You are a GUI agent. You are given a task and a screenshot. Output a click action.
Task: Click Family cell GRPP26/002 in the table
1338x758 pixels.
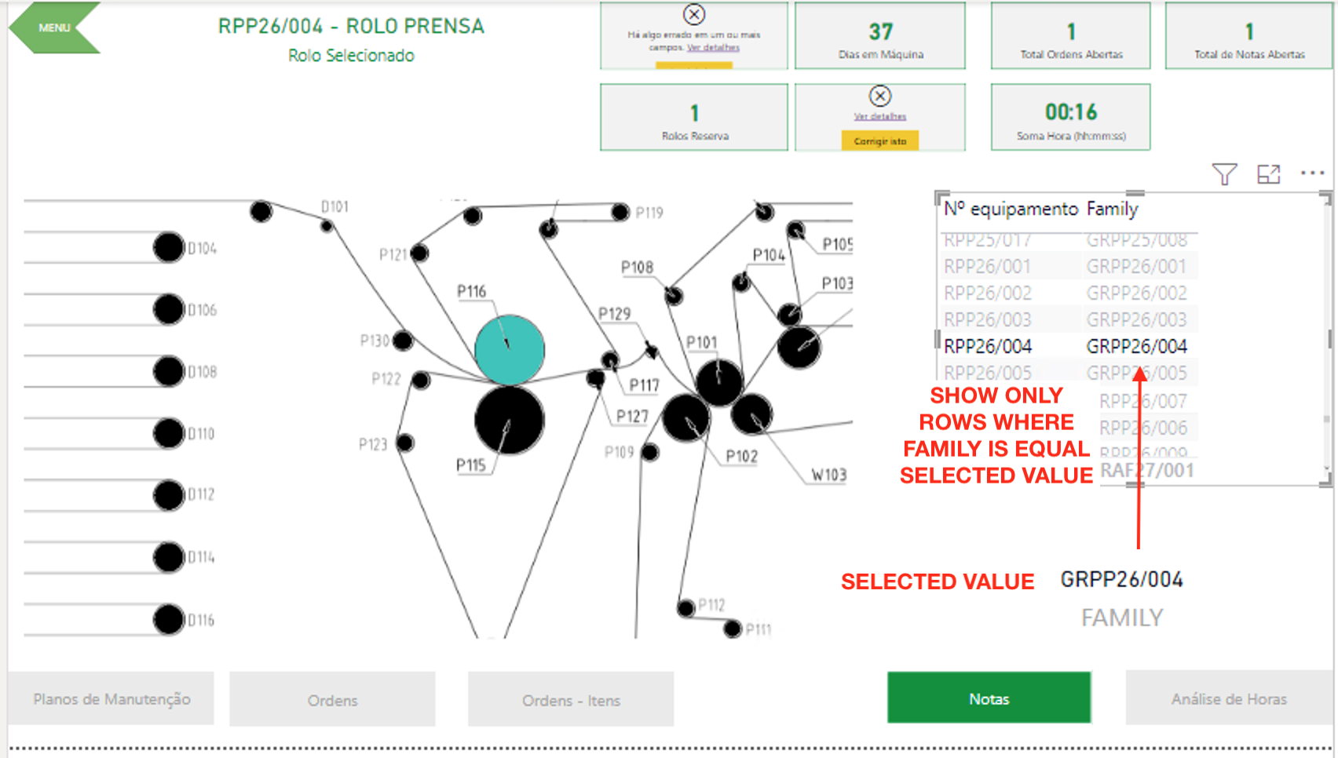pyautogui.click(x=1136, y=293)
